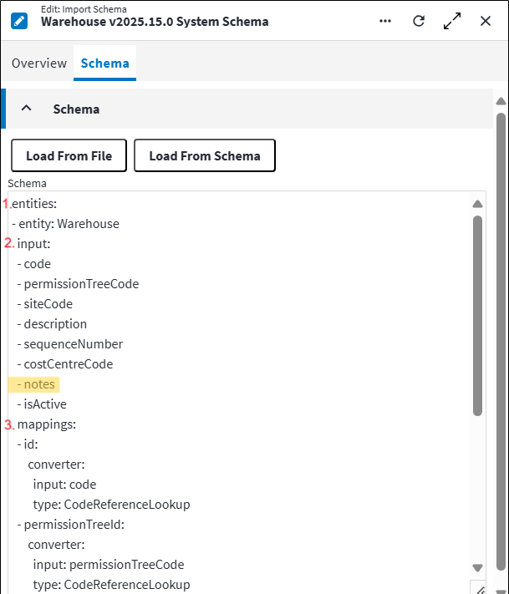This screenshot has height=594, width=509.
Task: Close the Import Schema panel
Action: point(486,21)
